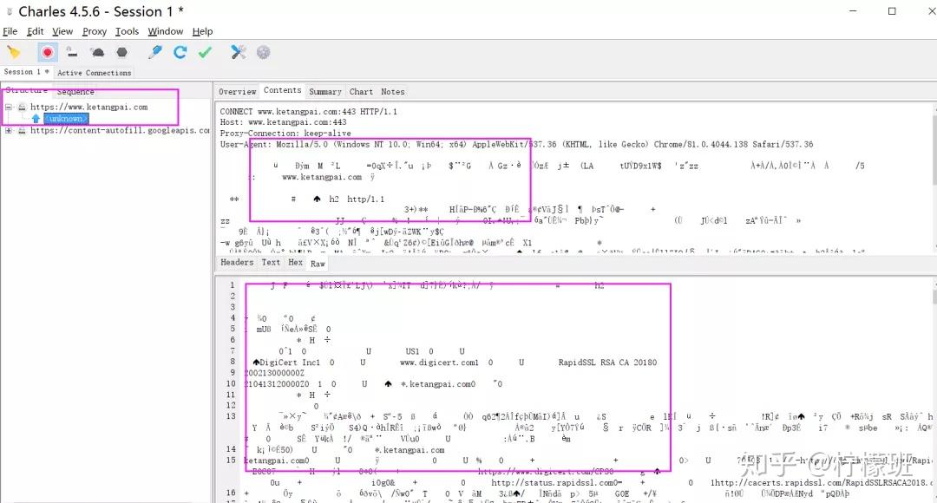The width and height of the screenshot is (937, 503).
Task: Select the content-autofill.googleapis host row
Action: [120, 130]
